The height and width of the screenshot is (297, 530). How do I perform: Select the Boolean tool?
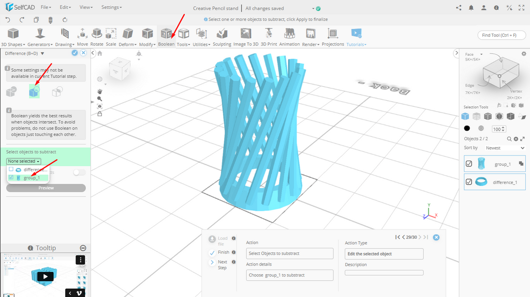click(166, 37)
